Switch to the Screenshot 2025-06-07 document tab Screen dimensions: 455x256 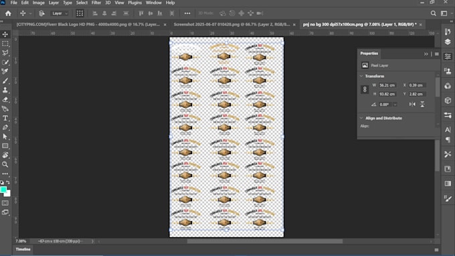(232, 24)
